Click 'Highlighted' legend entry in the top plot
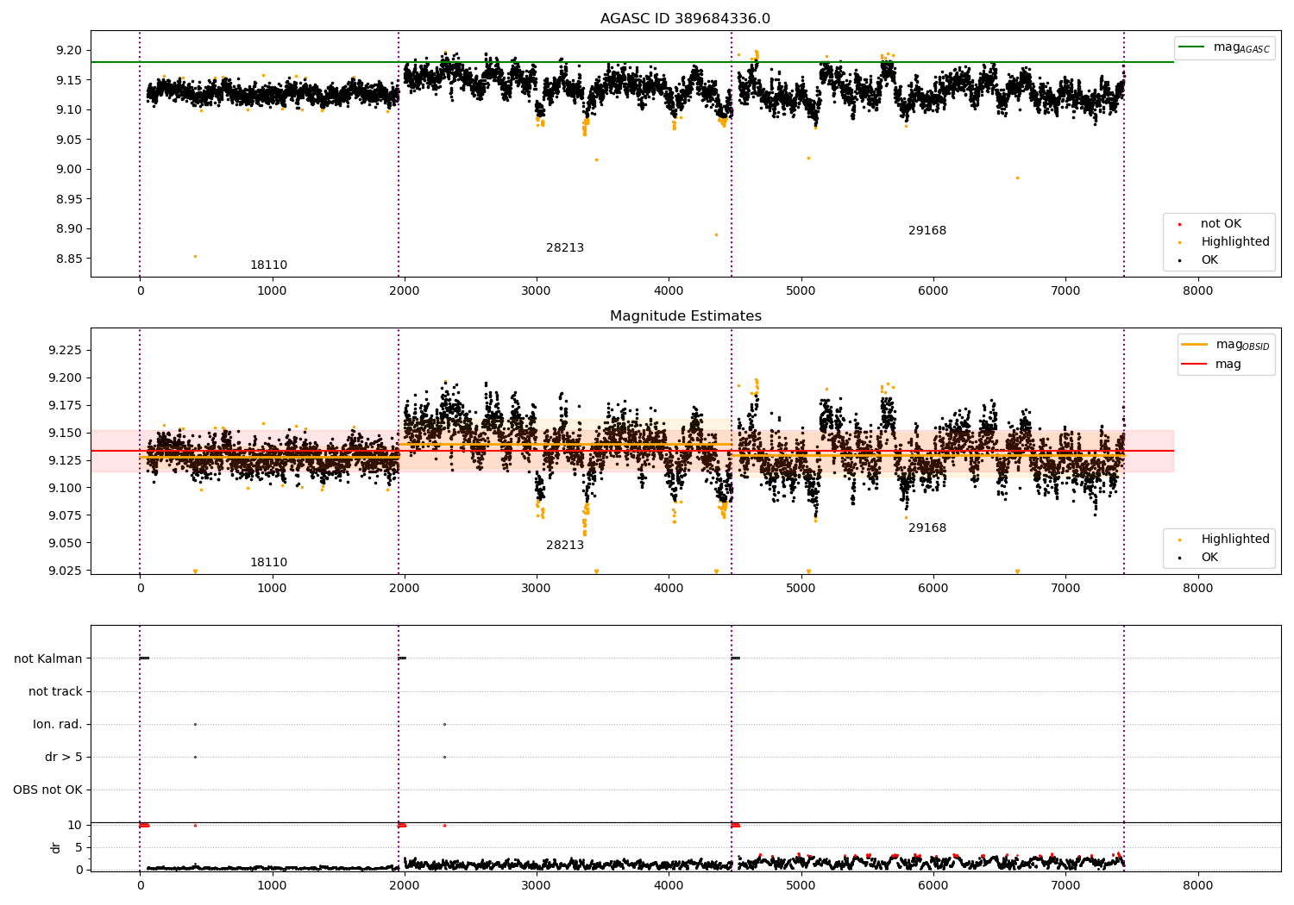The height and width of the screenshot is (905, 1294). click(x=1235, y=242)
